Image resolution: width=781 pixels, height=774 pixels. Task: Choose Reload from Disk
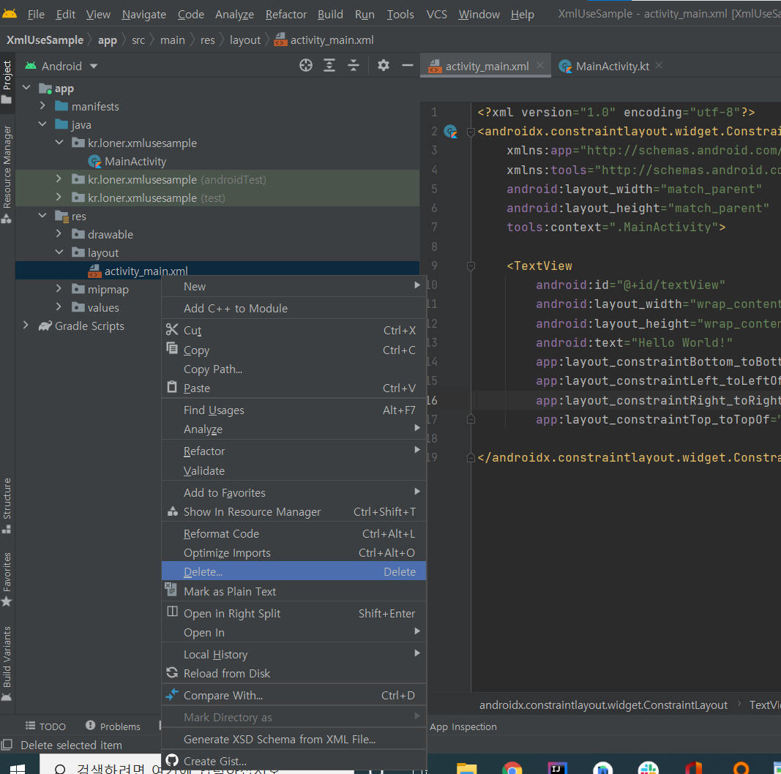pos(294,674)
